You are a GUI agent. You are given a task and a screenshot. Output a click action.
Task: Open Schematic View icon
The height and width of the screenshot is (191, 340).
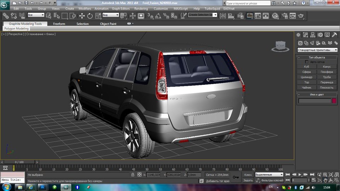(x=266, y=16)
